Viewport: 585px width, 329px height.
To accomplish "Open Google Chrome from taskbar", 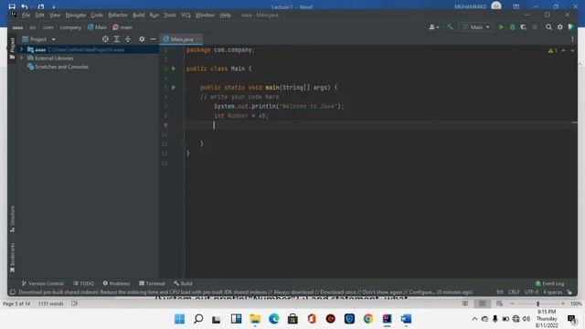I will 368,319.
